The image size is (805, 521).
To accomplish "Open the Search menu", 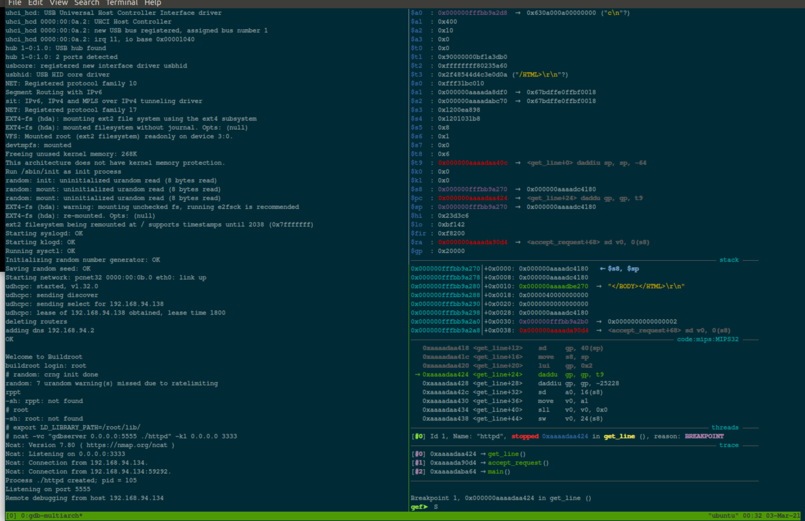I will click(86, 3).
